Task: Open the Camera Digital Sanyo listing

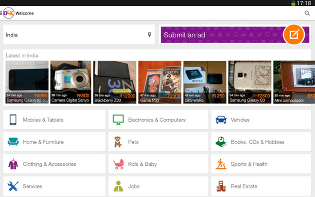Action: pyautogui.click(x=71, y=82)
